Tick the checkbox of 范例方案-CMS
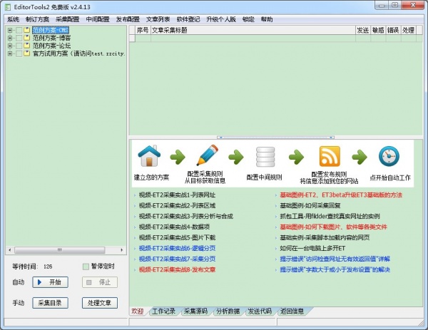 (x=19, y=30)
